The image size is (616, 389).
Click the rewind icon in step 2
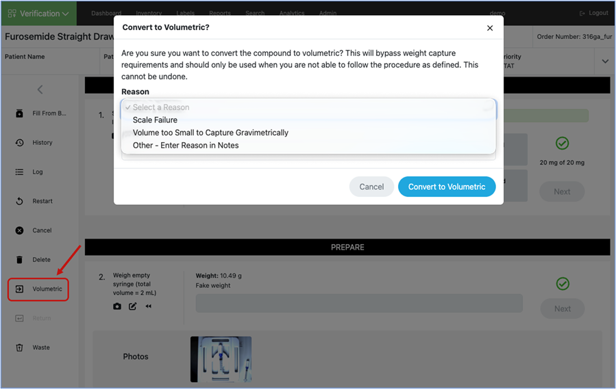click(149, 306)
